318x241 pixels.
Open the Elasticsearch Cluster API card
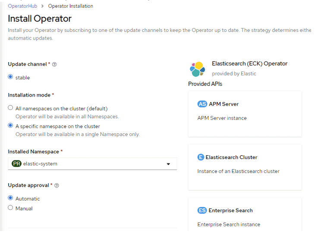click(245, 167)
